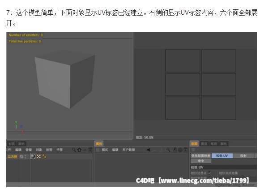Open the 模式 menu in Attributes panel
The width and height of the screenshot is (264, 189).
coord(105,150)
